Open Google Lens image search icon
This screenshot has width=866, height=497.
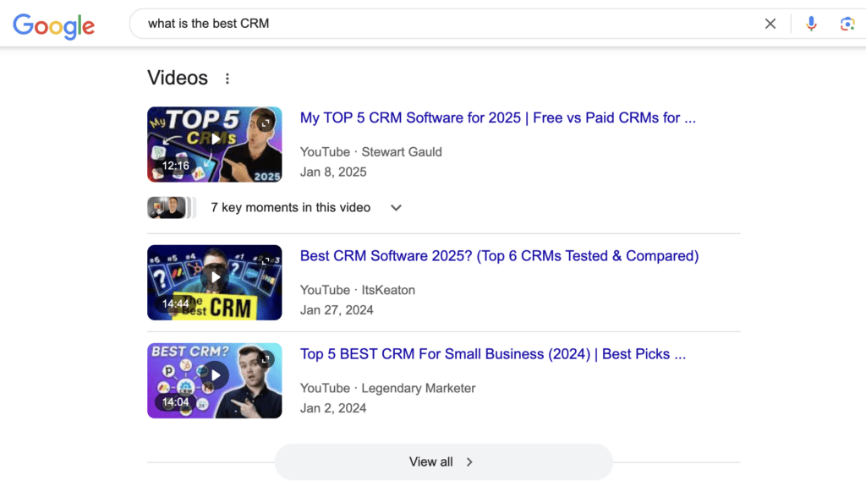[x=847, y=24]
